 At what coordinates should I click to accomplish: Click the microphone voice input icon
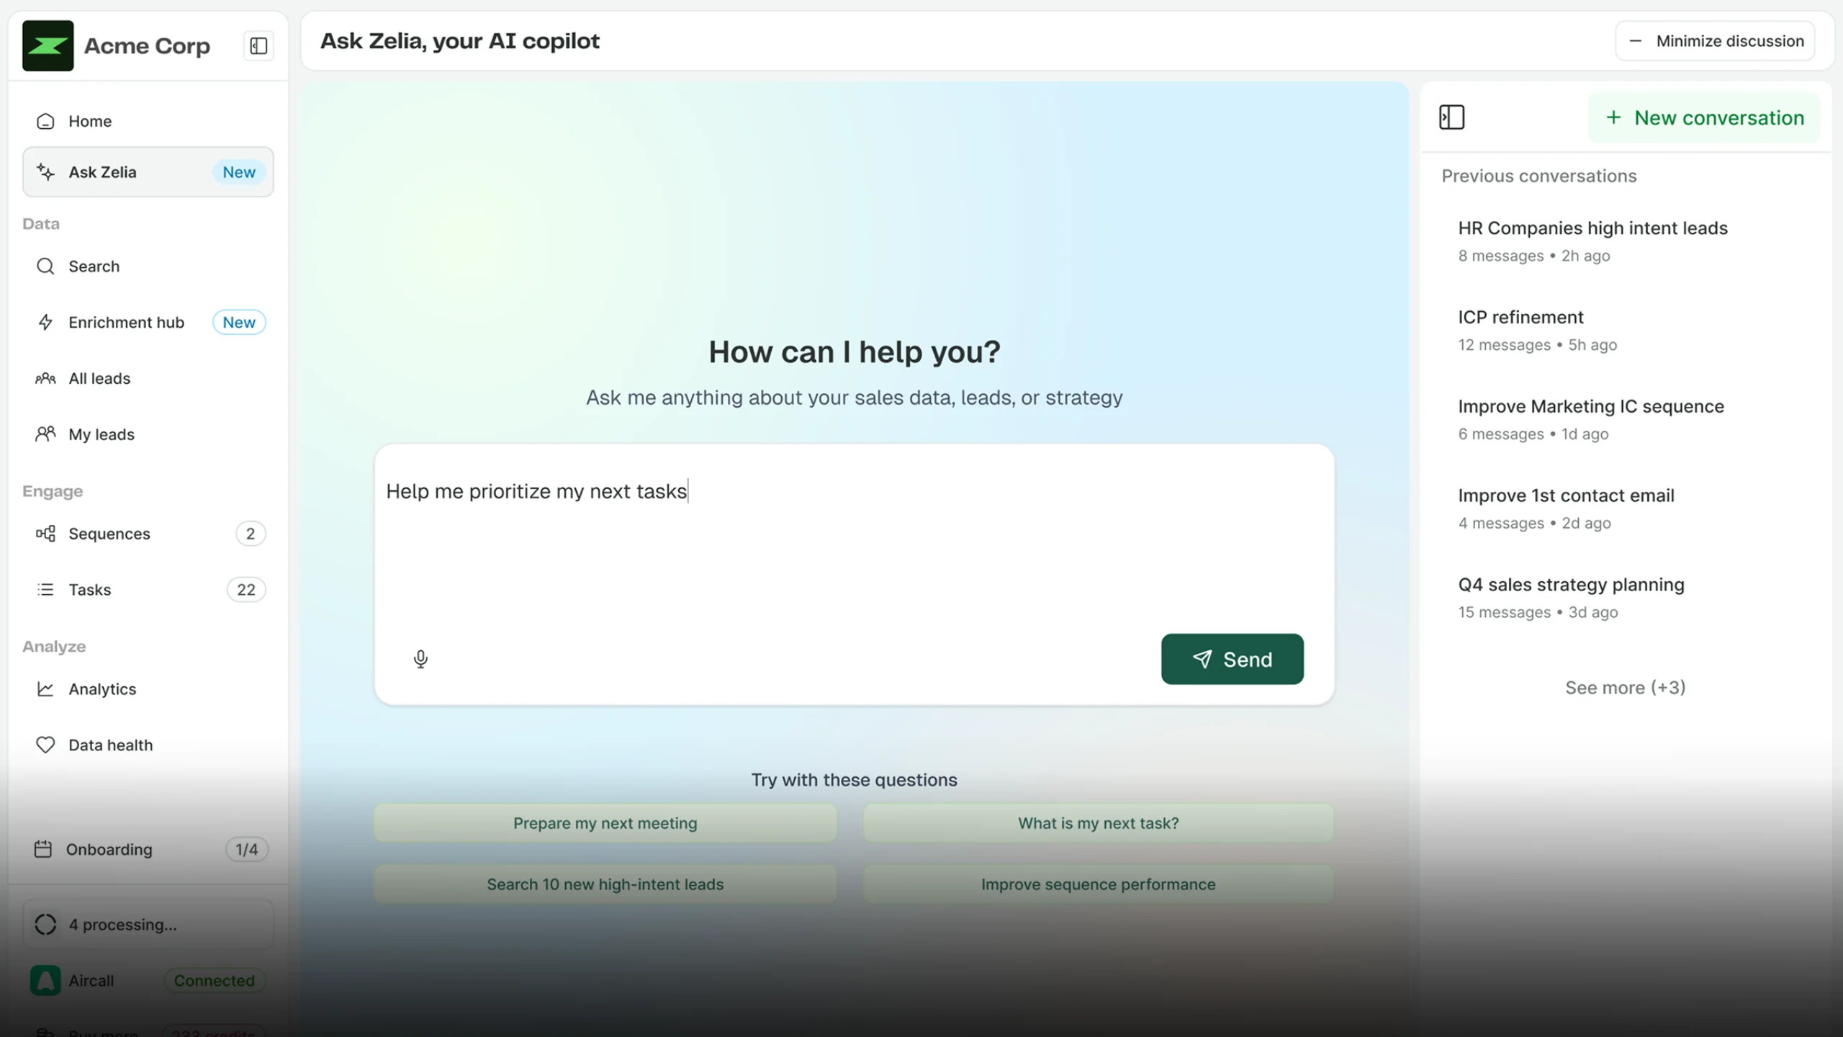(420, 659)
